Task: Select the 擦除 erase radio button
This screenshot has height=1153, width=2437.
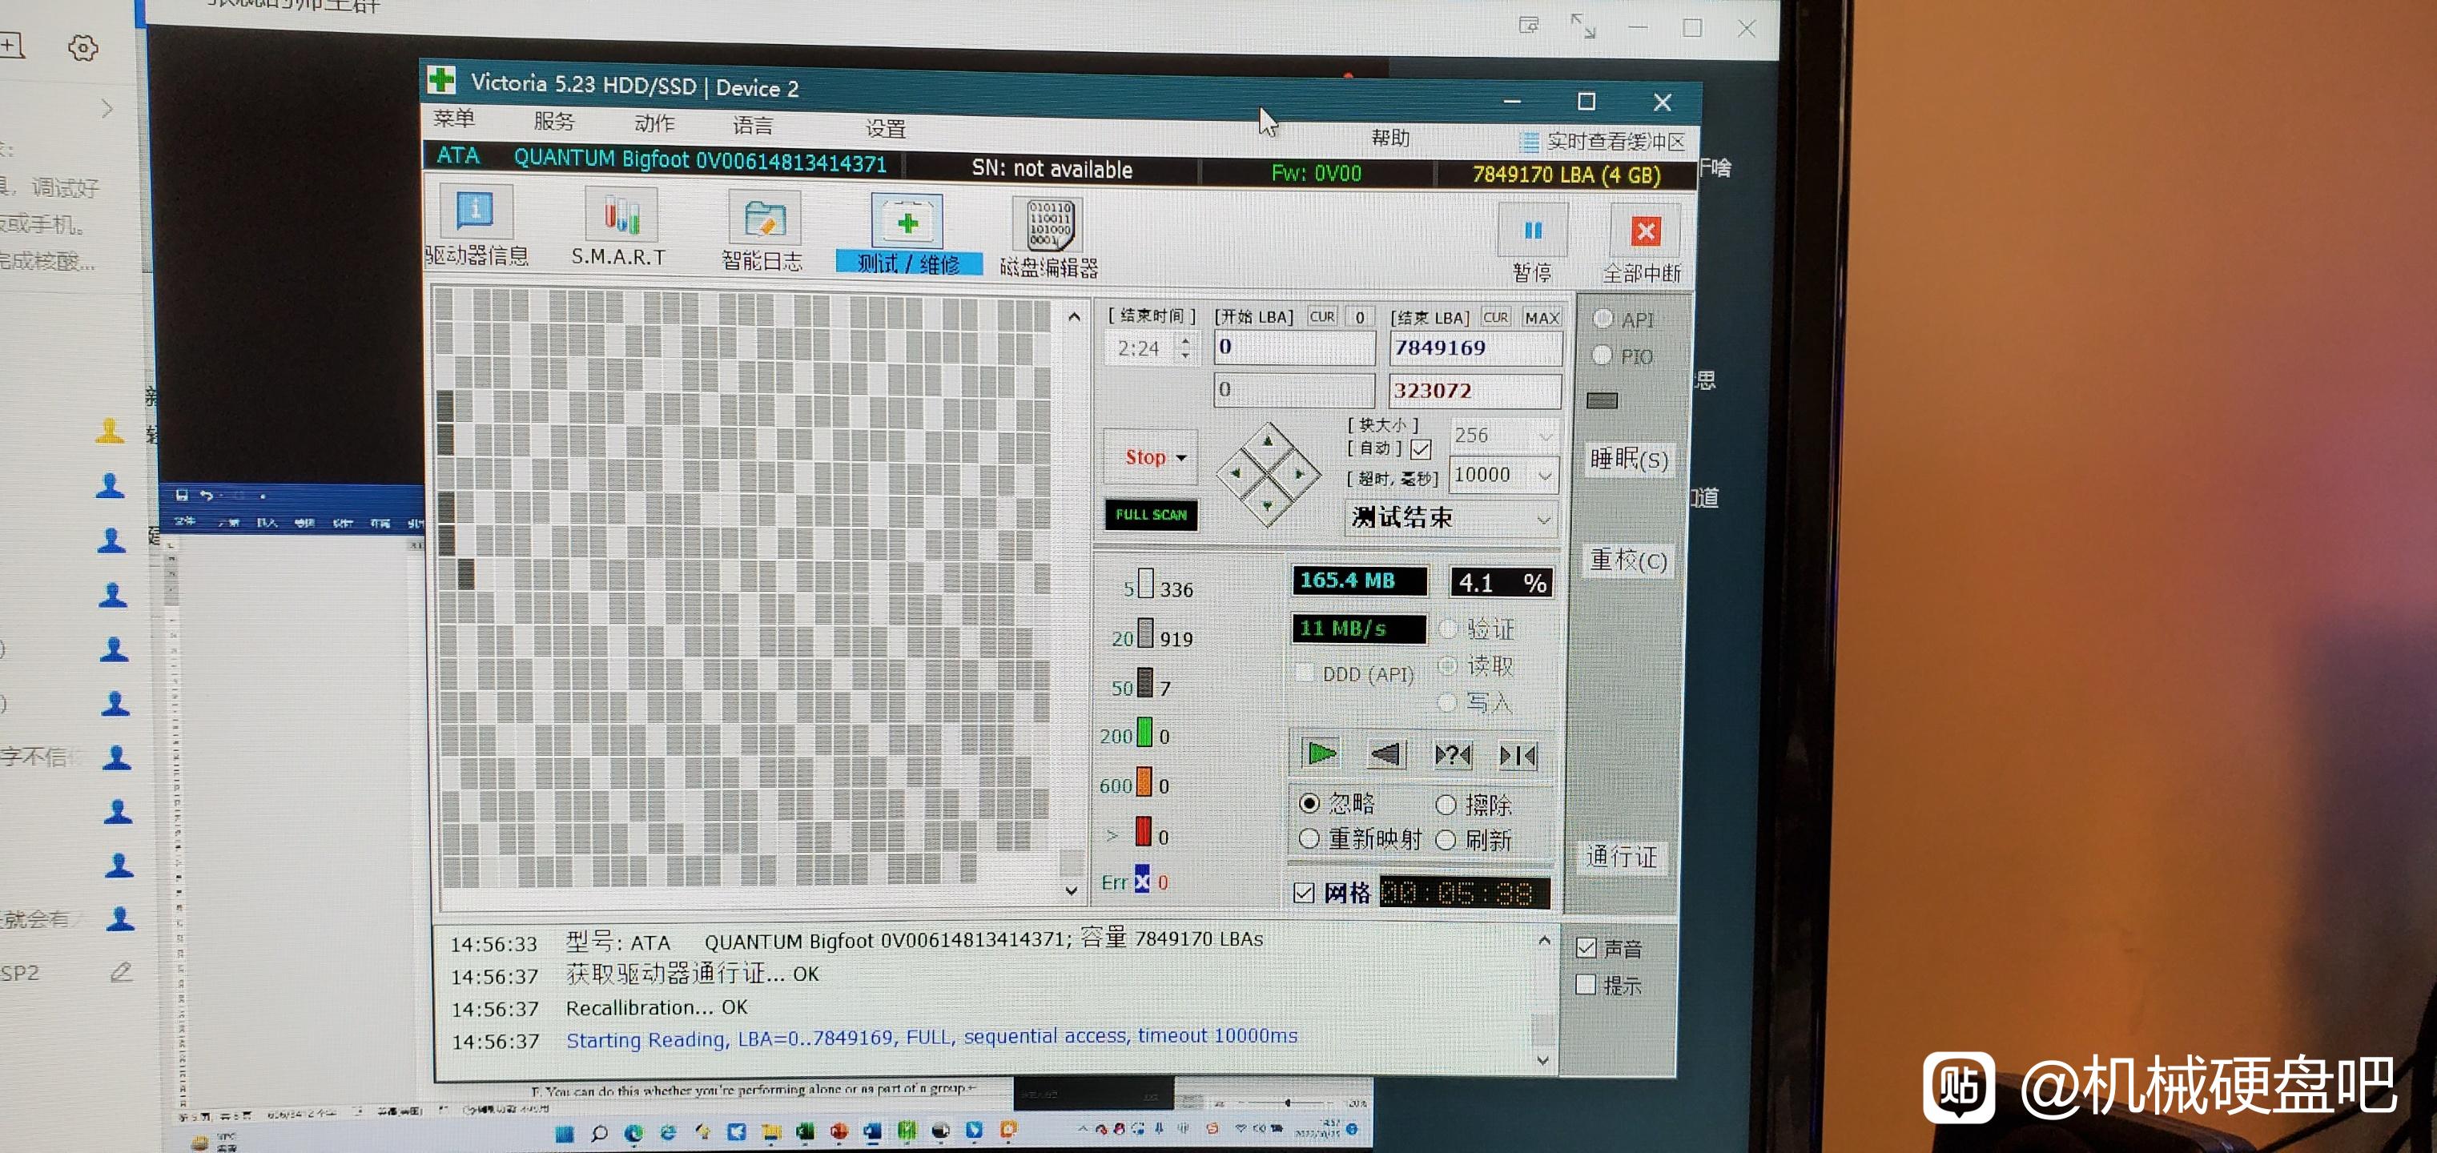Action: pos(1446,805)
